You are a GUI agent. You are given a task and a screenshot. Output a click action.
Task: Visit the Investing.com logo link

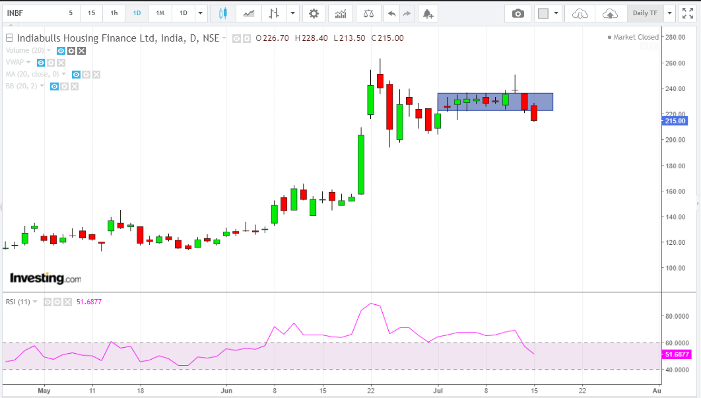click(x=46, y=278)
